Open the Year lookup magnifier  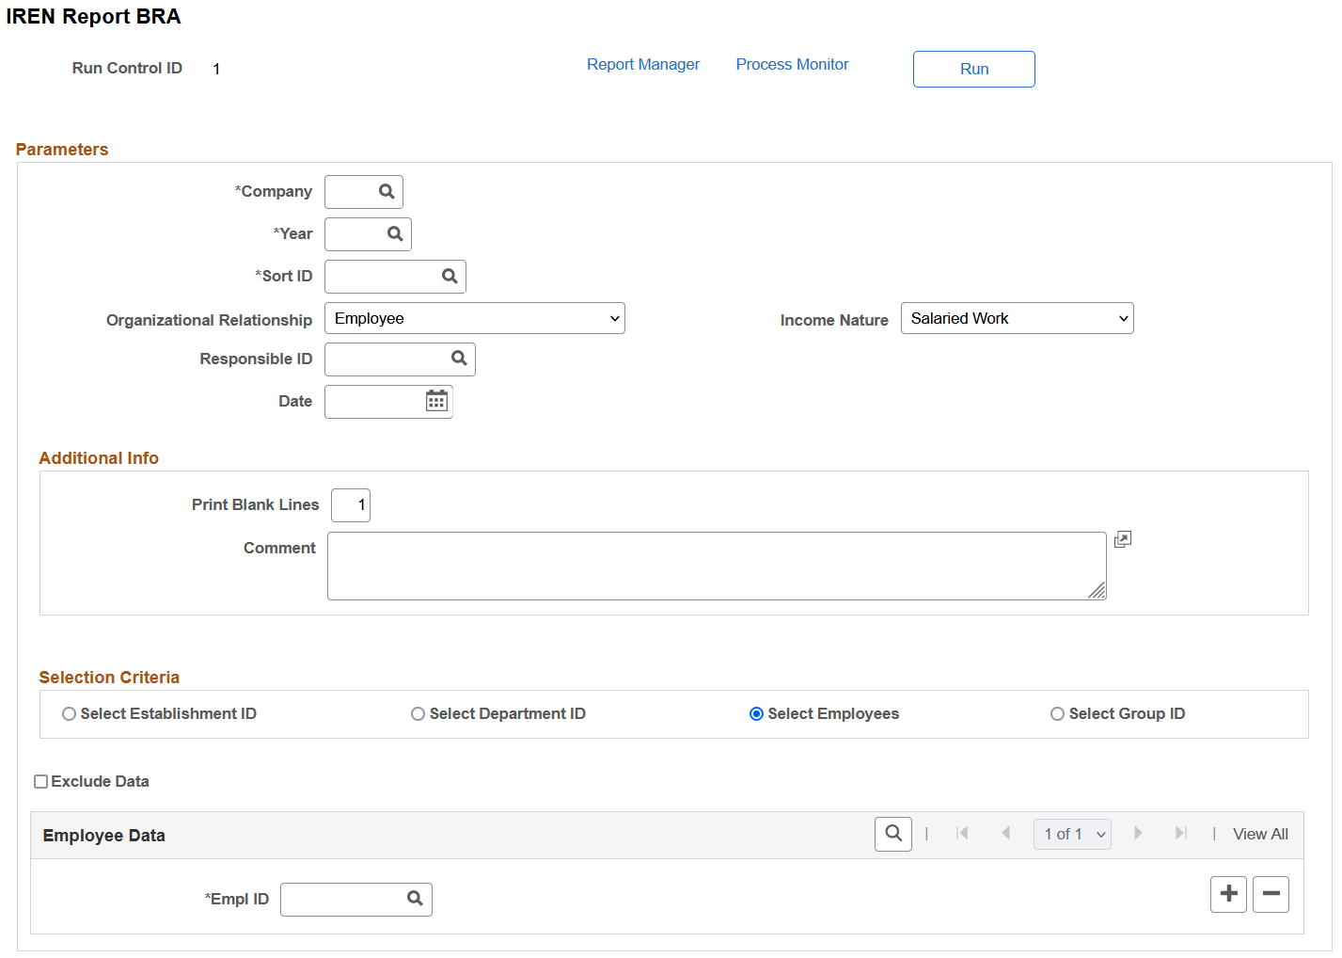point(395,234)
